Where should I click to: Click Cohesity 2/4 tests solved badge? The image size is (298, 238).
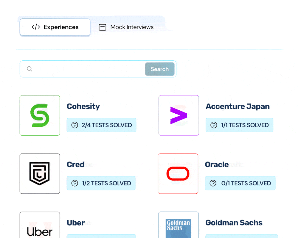point(102,125)
